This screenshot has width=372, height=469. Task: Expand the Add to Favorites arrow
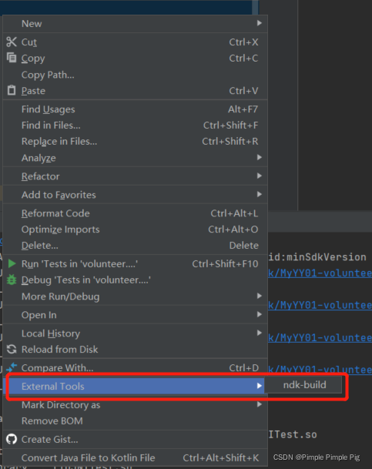click(x=260, y=194)
